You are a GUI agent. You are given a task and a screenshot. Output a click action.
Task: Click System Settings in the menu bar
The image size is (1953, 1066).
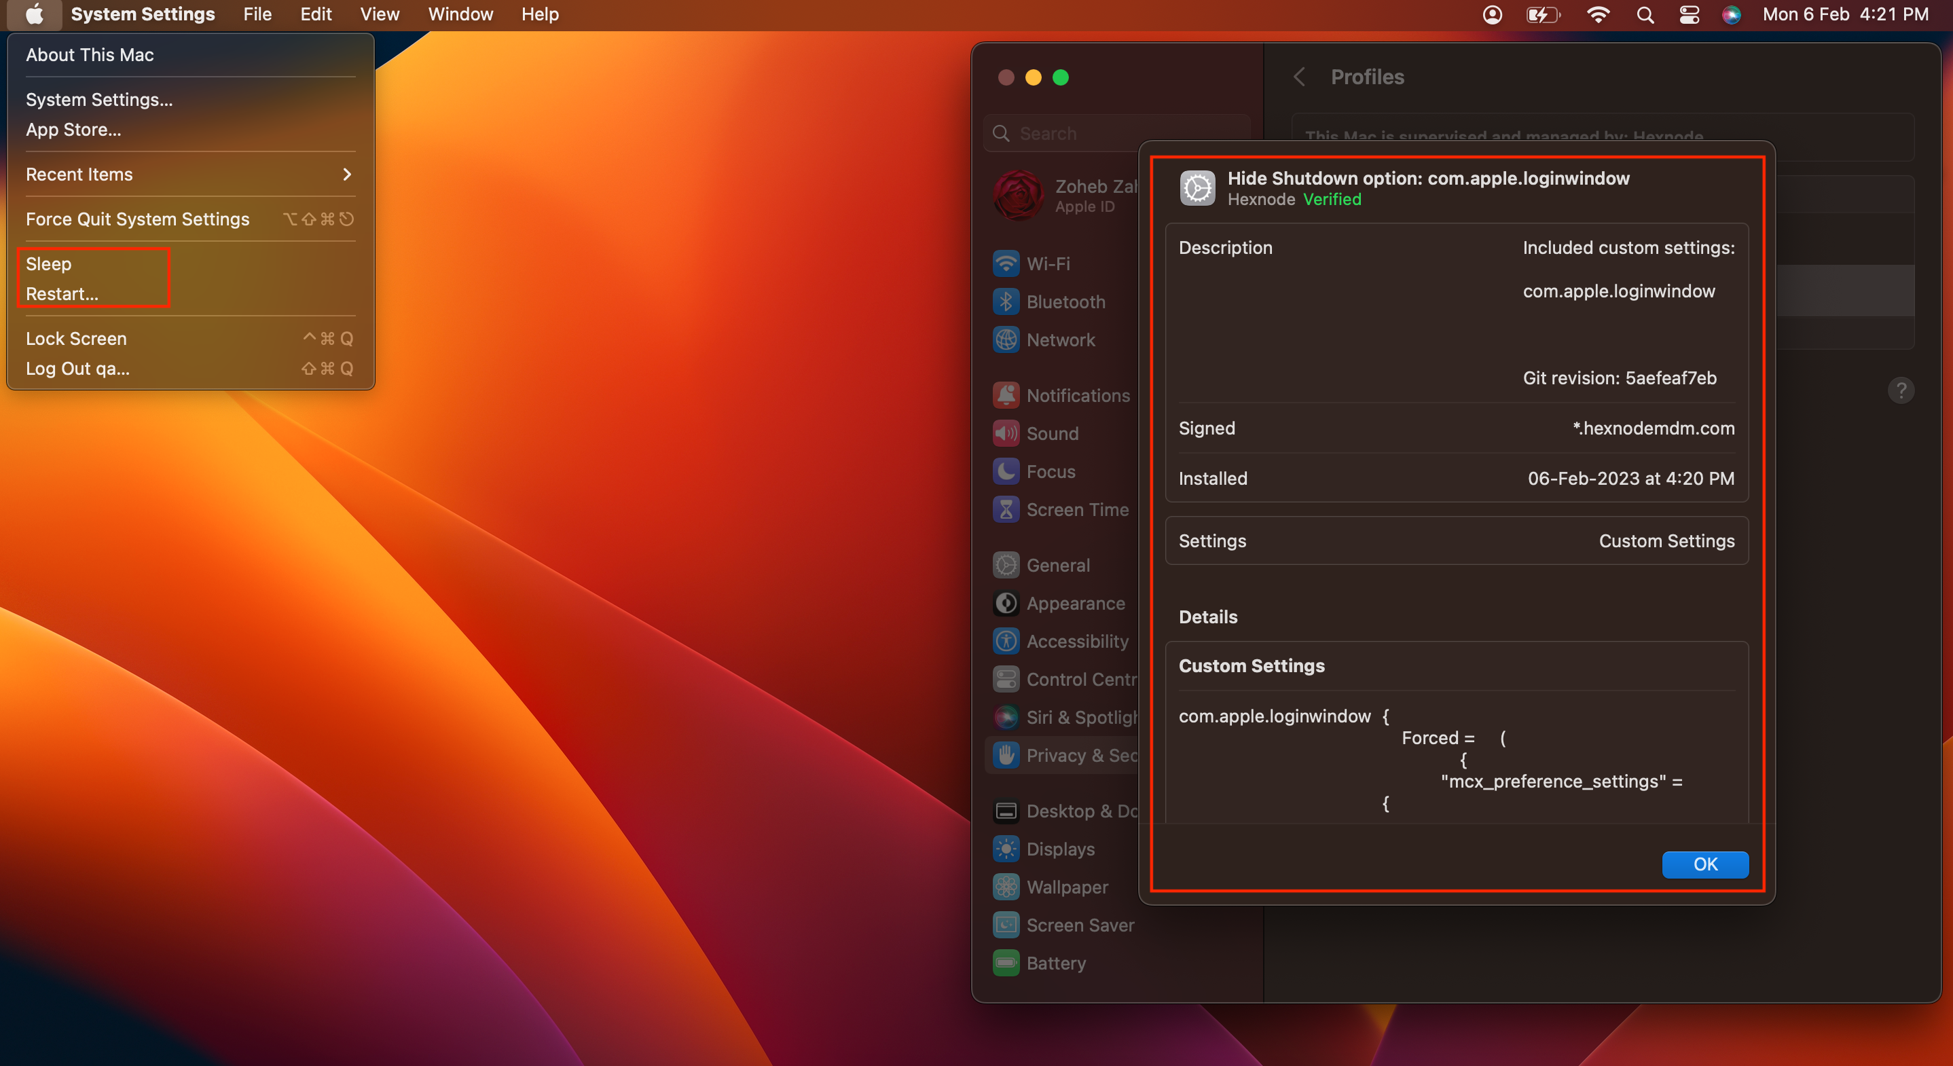pyautogui.click(x=143, y=14)
